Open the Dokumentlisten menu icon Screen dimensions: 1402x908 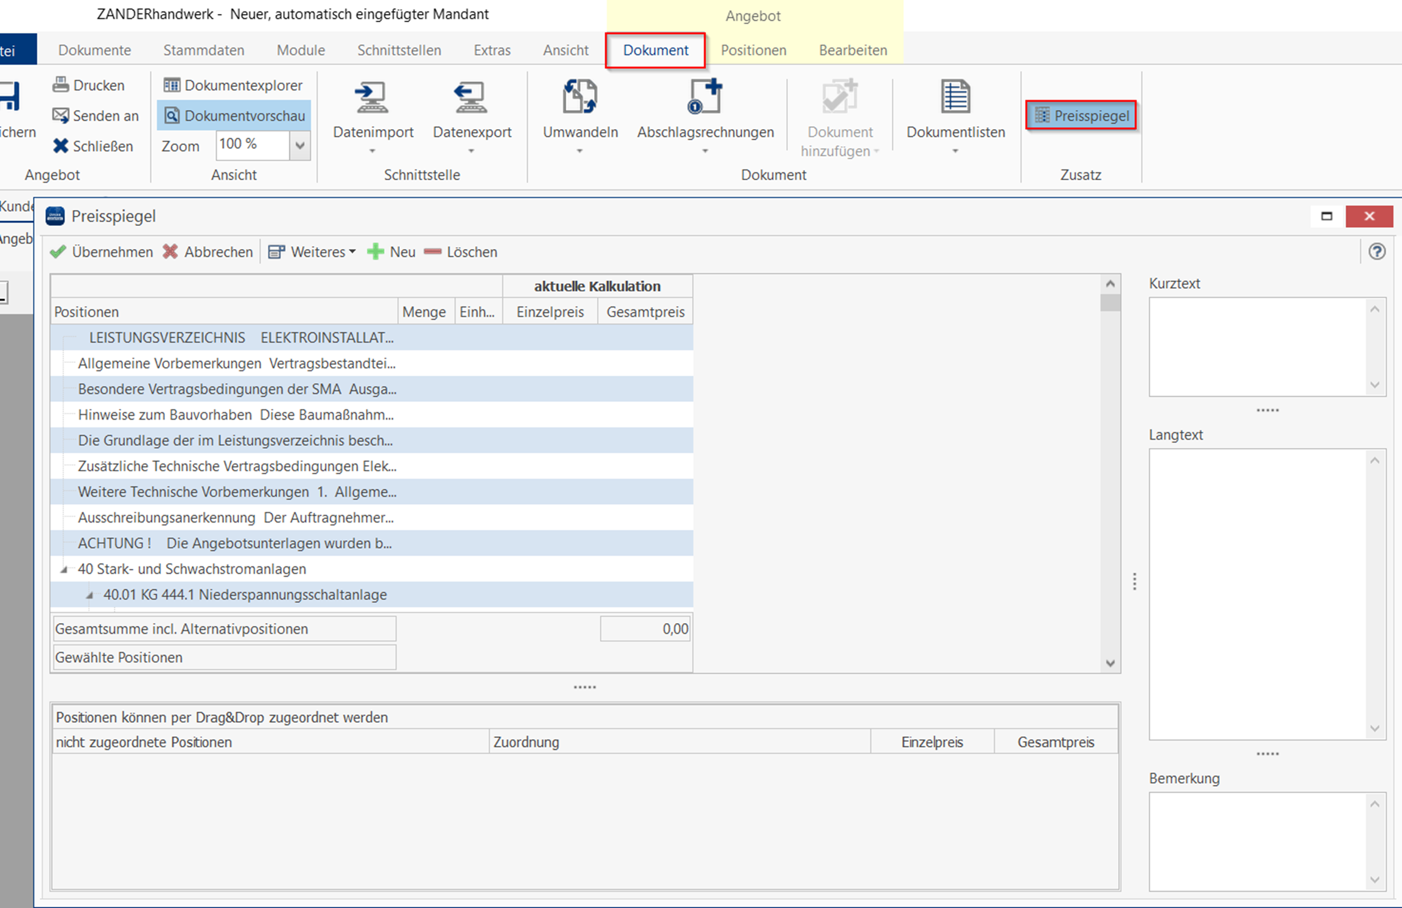coord(955,97)
